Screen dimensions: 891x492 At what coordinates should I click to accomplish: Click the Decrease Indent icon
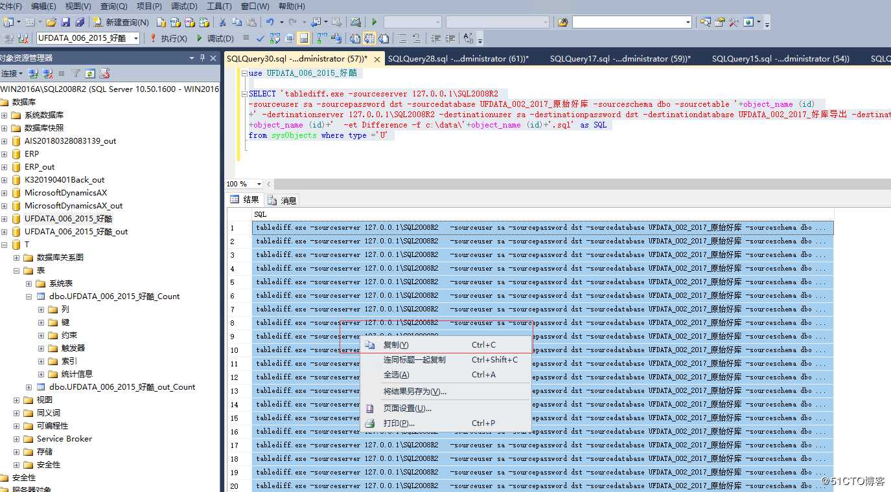coord(435,38)
